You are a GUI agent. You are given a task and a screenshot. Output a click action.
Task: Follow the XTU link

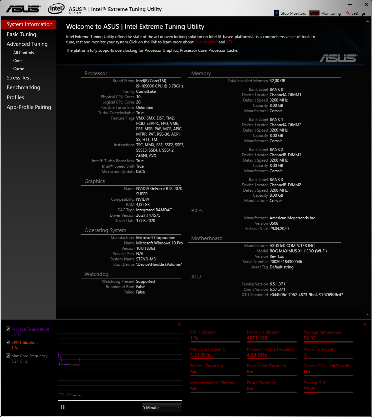230,42
